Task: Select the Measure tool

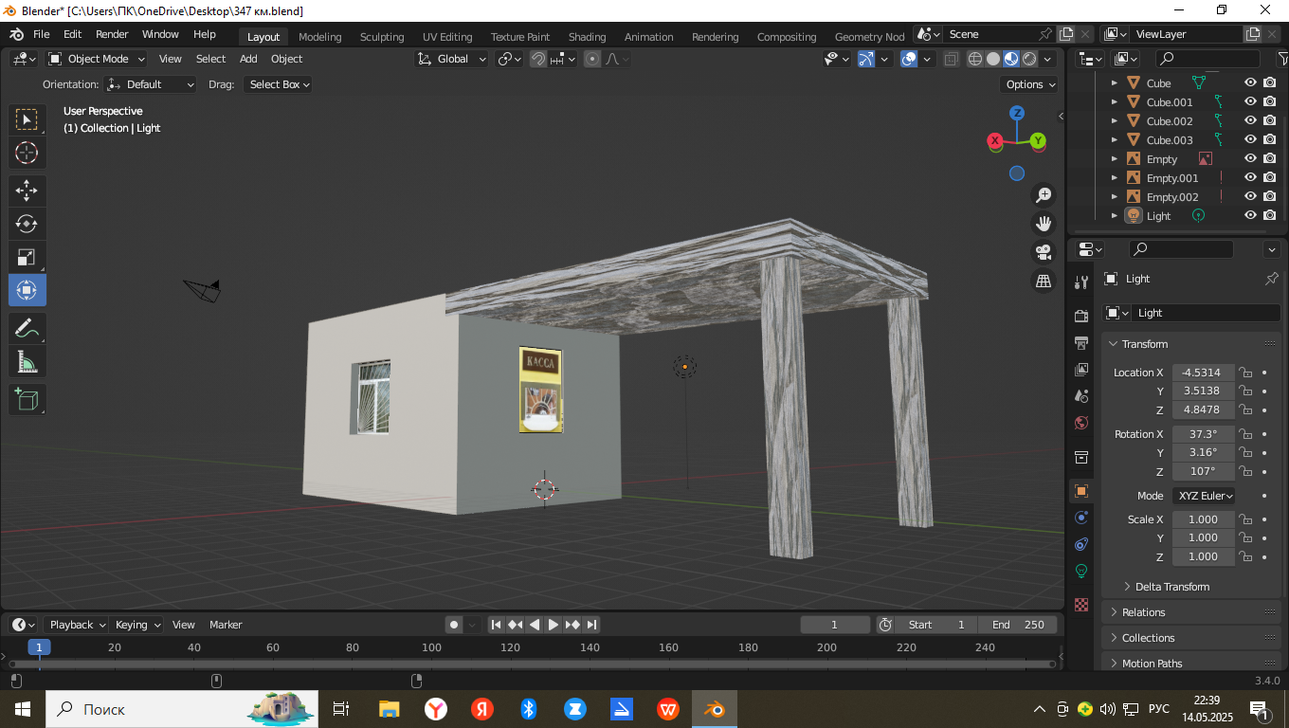Action: click(27, 362)
